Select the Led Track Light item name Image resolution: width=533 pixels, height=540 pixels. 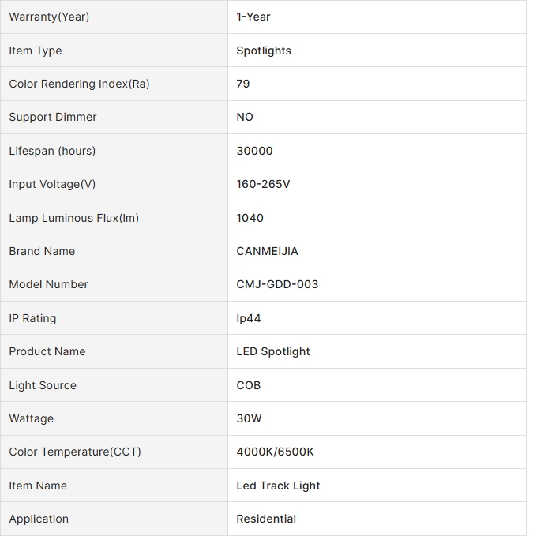(278, 486)
